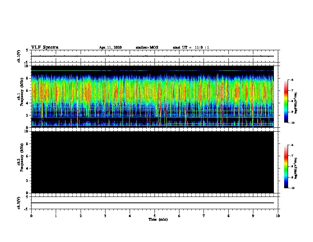This screenshot has width=313, height=242.
Task: Click the '8' kHz tick on ch.2 axis
Action: (x=27, y=144)
